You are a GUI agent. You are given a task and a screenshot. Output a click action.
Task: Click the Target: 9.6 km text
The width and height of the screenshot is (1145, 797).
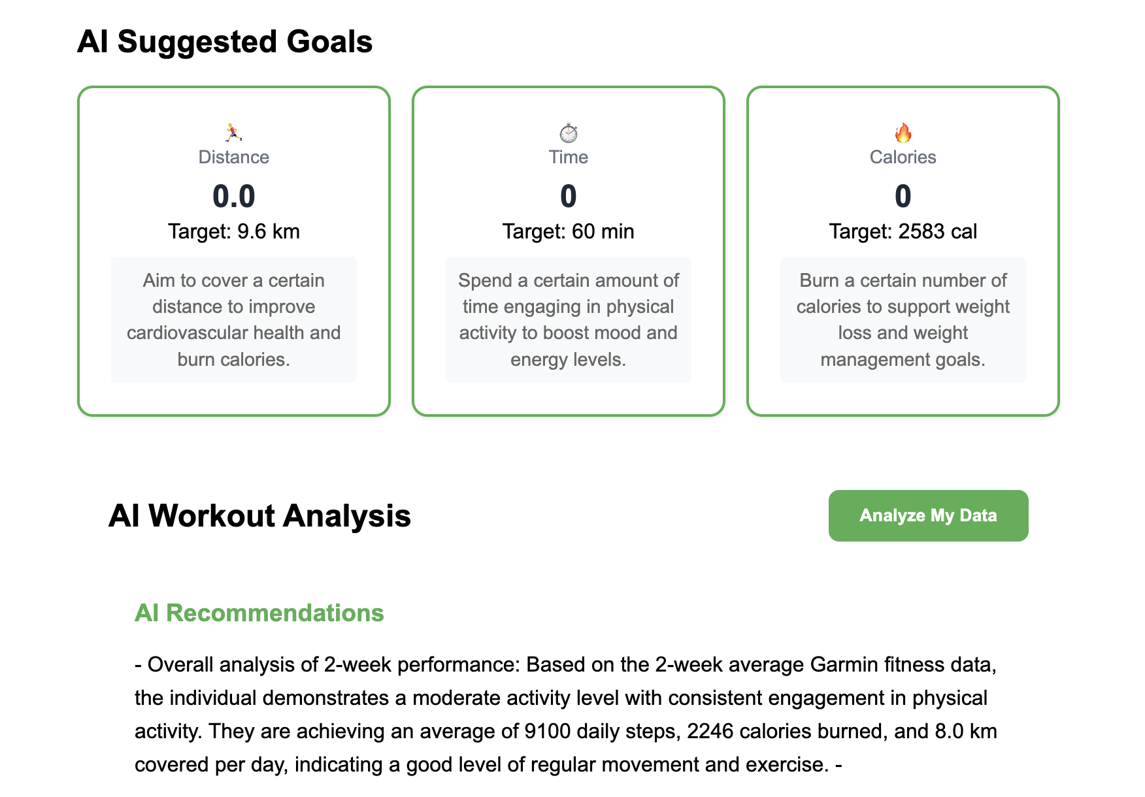(233, 232)
